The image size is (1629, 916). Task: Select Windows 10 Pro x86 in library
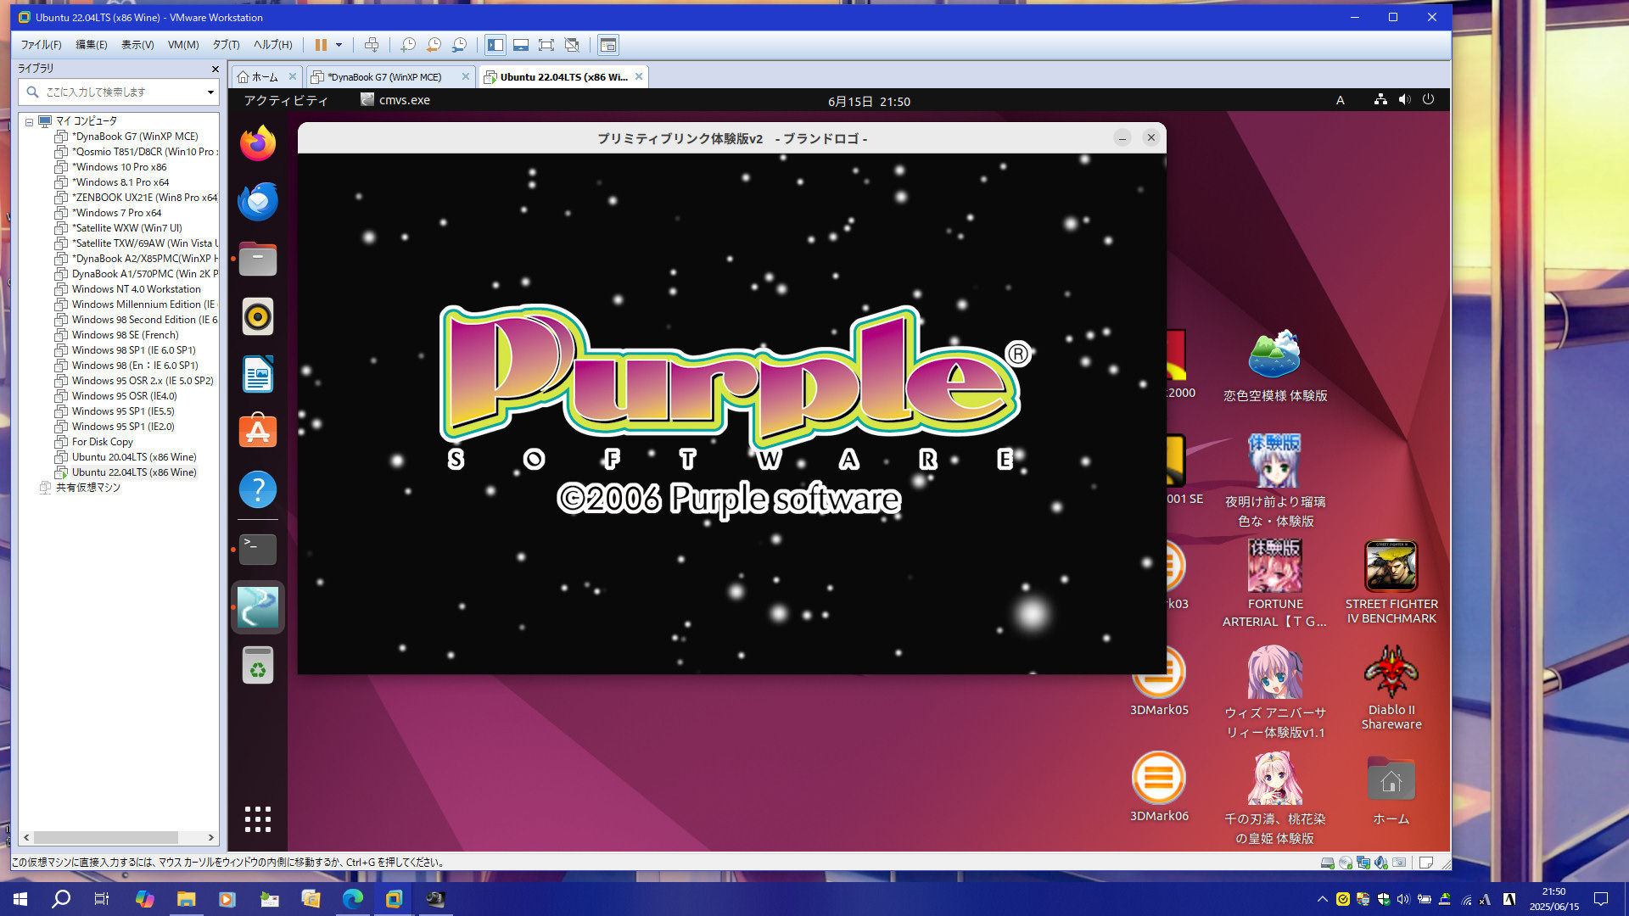119,167
